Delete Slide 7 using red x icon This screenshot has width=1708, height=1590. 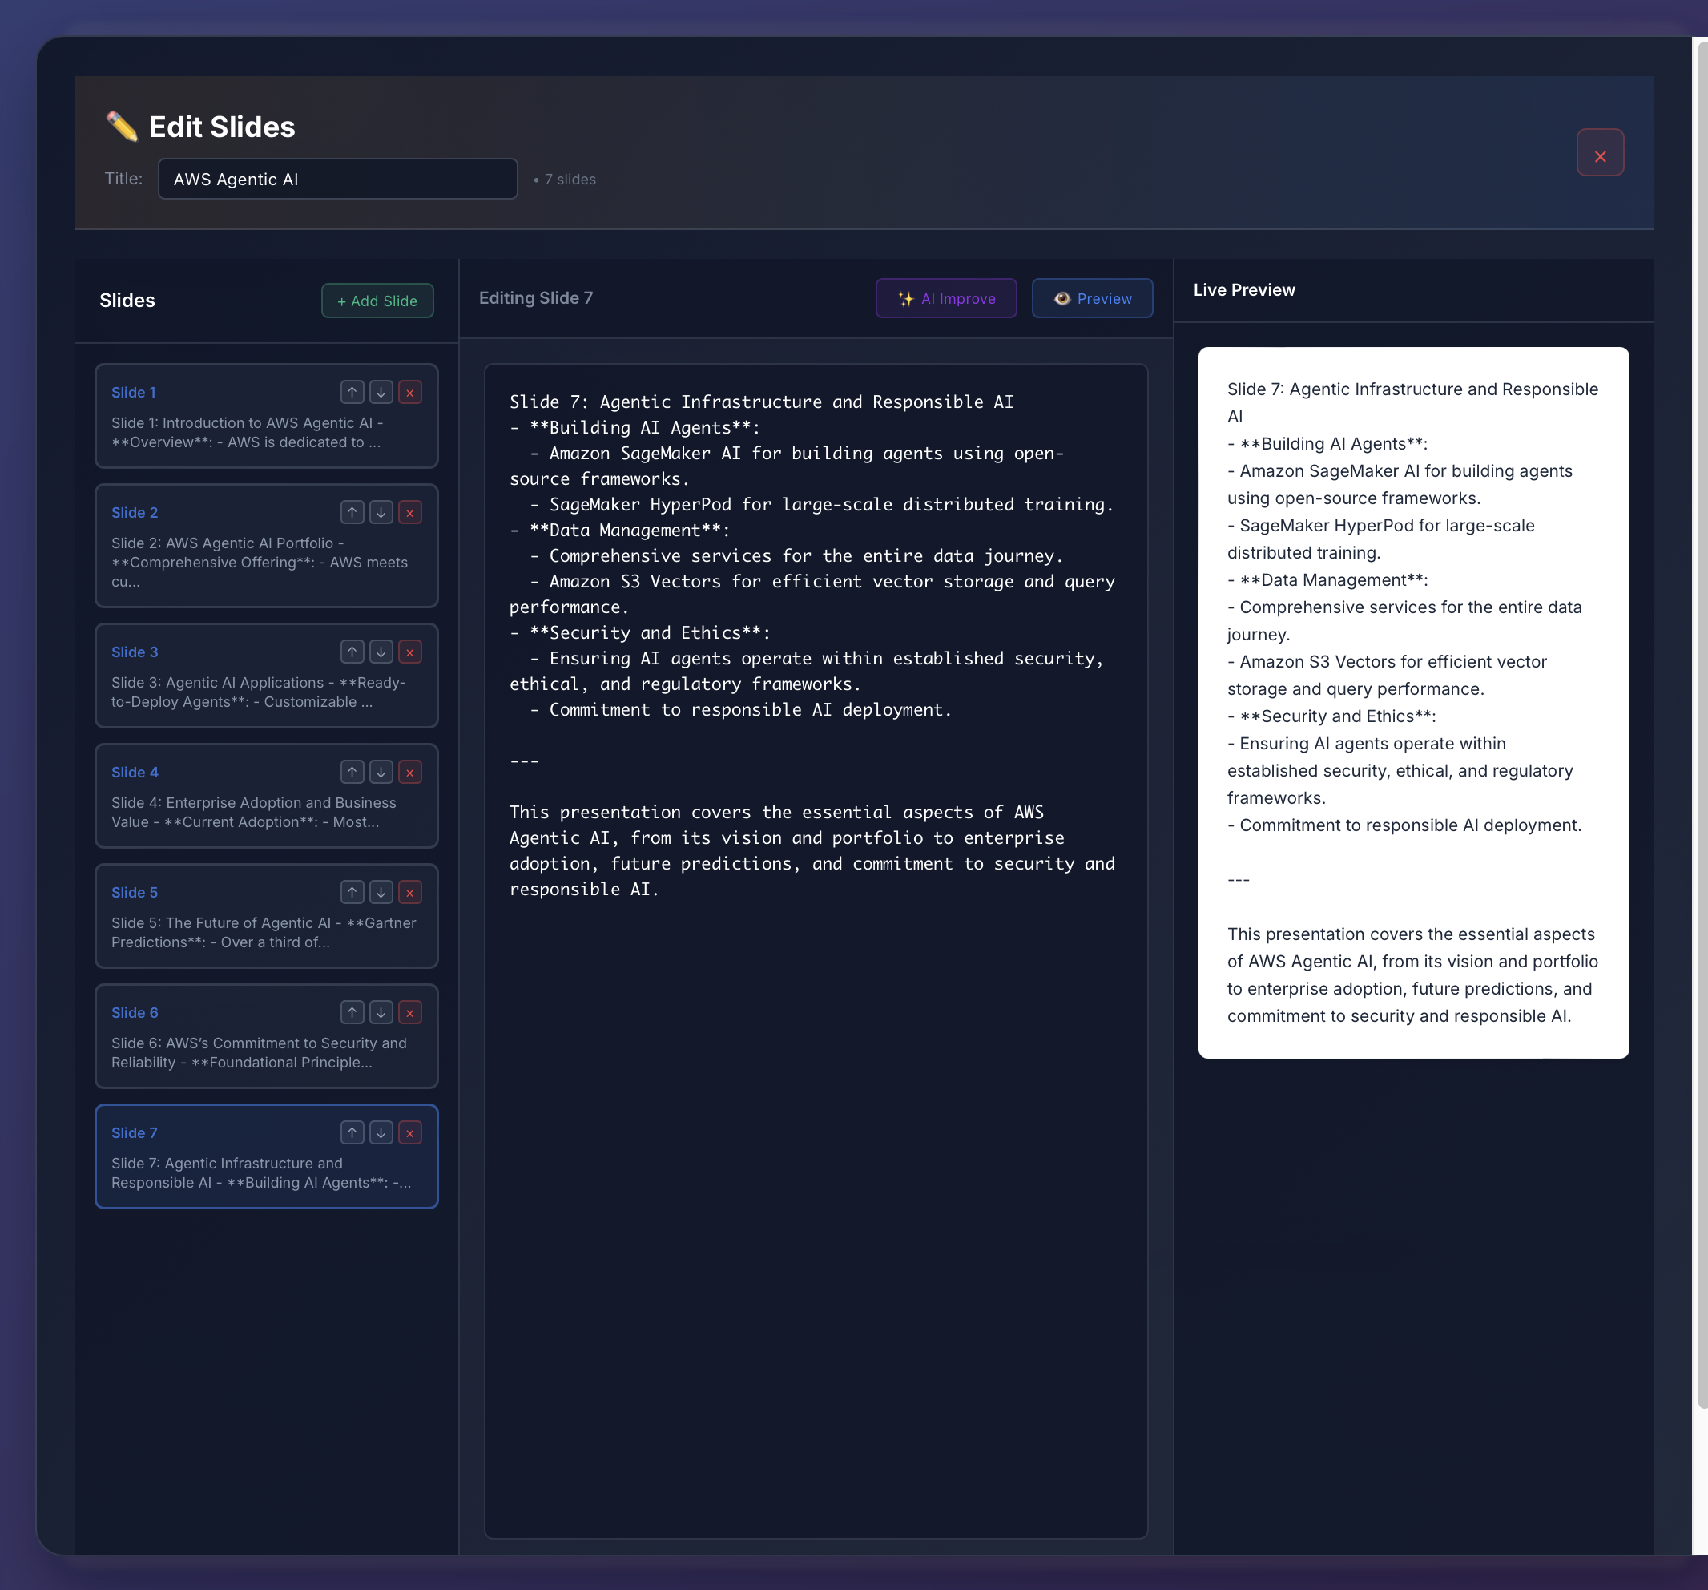coord(410,1134)
